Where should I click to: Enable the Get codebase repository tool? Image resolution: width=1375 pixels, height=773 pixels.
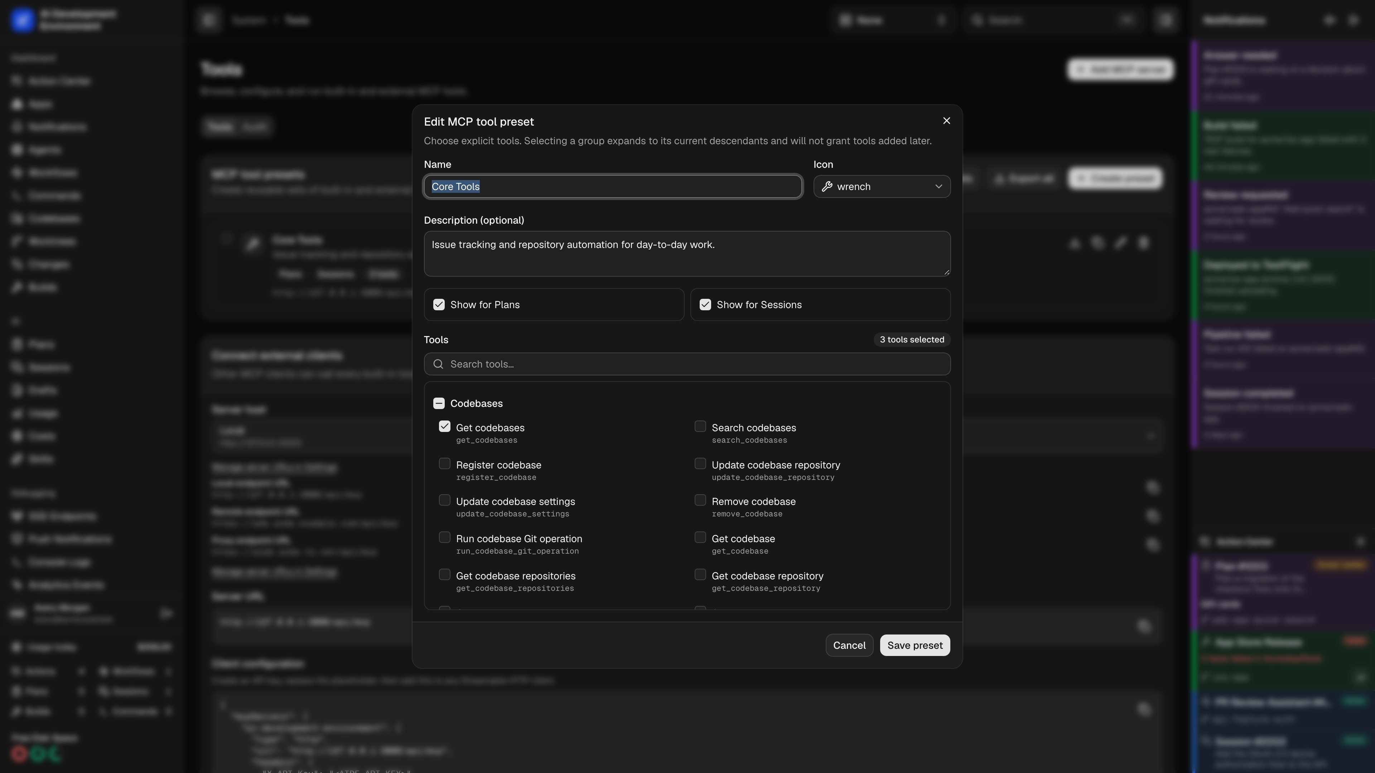click(x=700, y=575)
